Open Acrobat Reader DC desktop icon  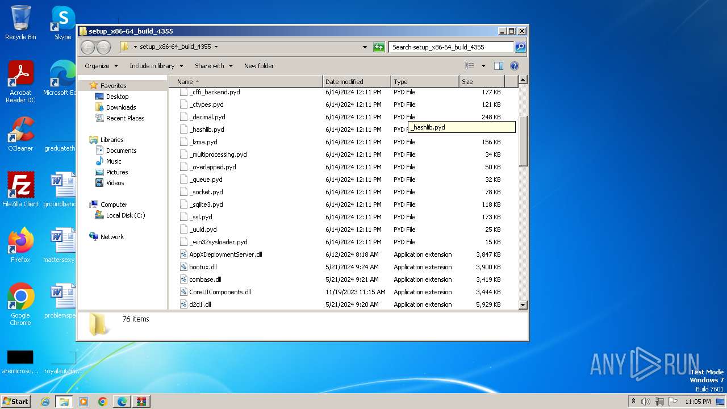(x=20, y=82)
